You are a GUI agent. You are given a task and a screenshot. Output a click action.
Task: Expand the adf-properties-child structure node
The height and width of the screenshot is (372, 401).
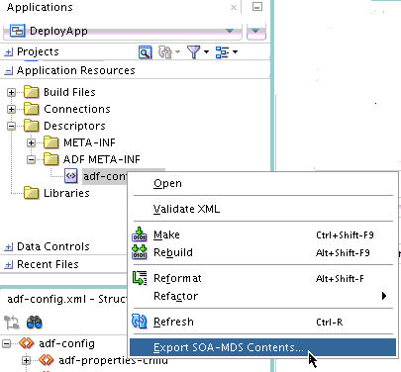point(26,361)
